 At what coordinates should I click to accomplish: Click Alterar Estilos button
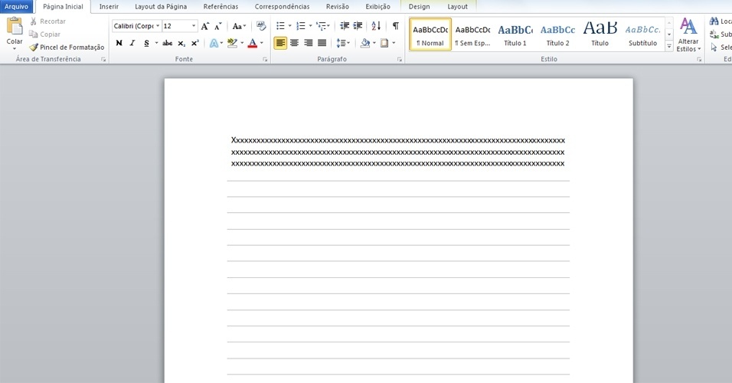click(x=688, y=35)
